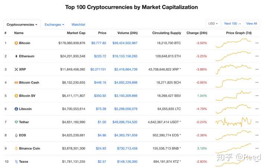Viewport: 268px width, 168px height.
Task: Click the Binance Coin diamond icon
Action: [x=16, y=148]
